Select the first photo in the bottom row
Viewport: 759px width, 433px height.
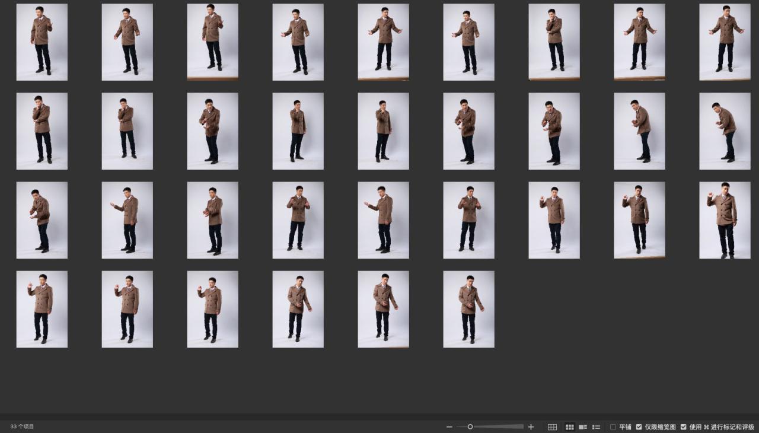[x=42, y=309]
